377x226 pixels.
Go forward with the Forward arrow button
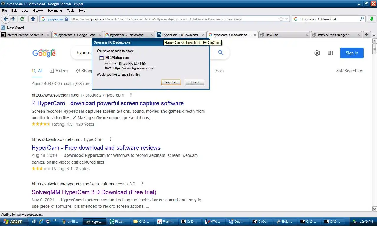pos(13,19)
